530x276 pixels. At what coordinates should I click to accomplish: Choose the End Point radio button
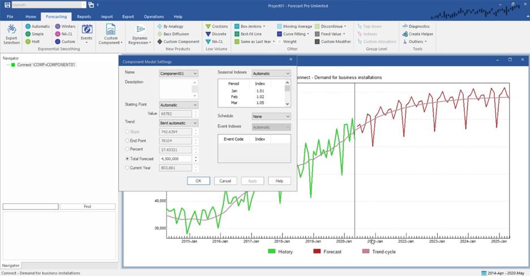[127, 140]
